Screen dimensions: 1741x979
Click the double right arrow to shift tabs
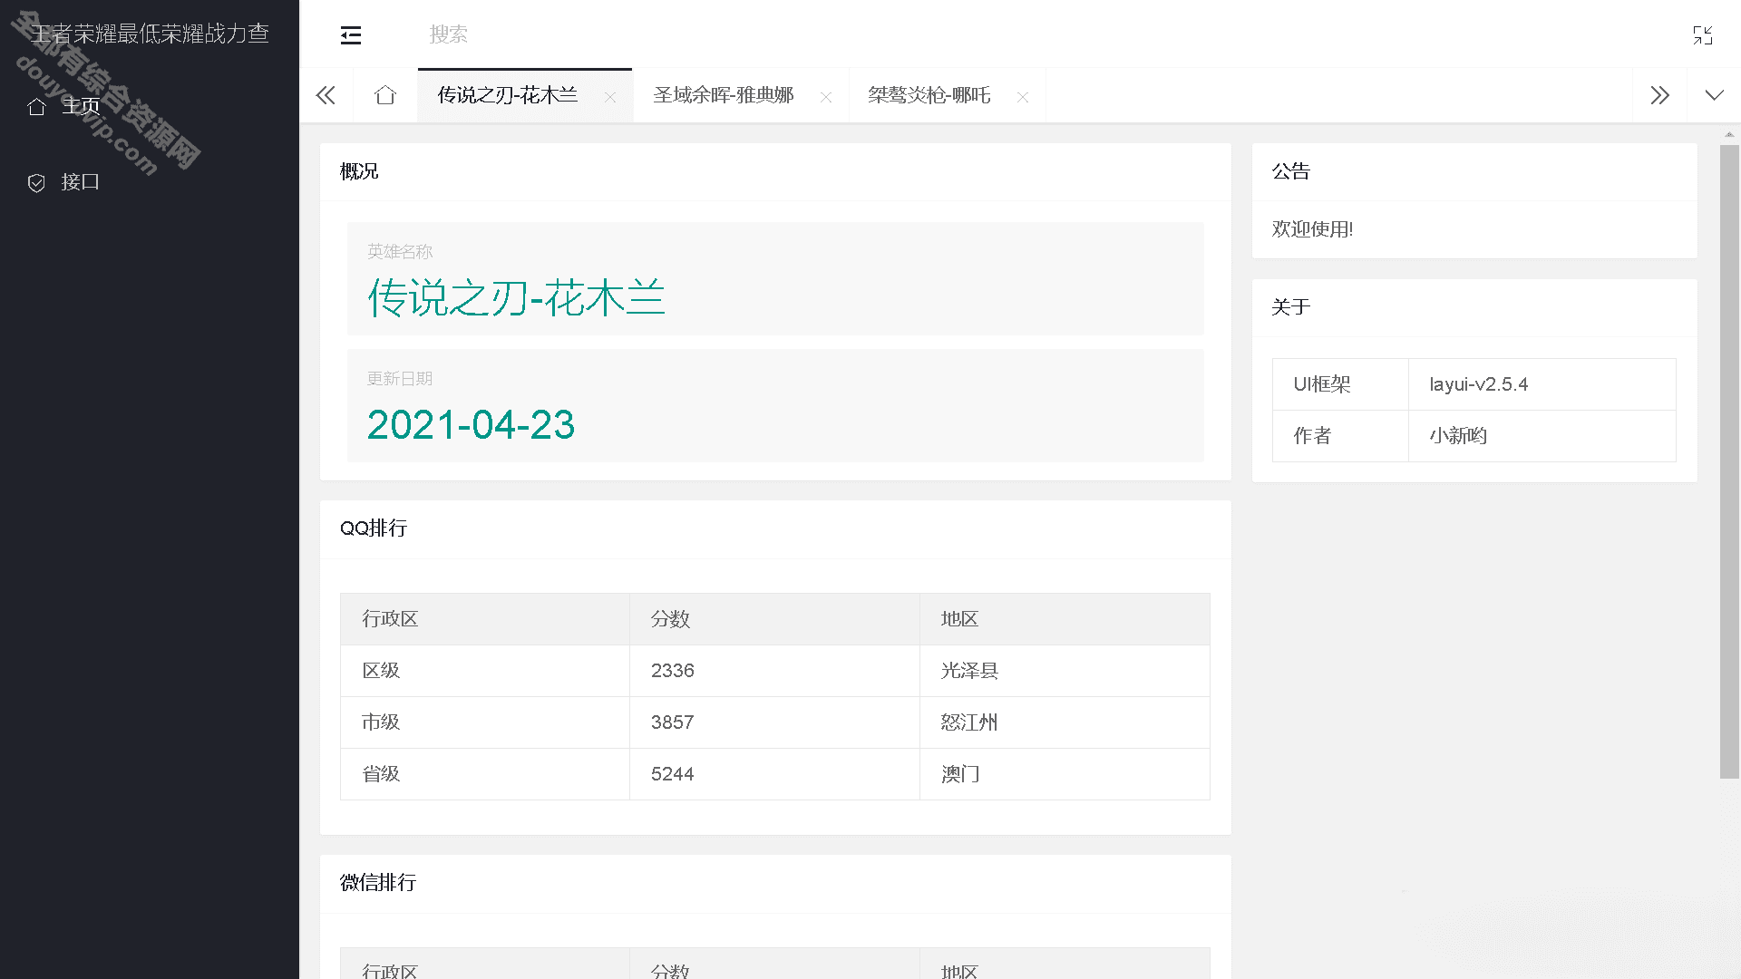click(x=1659, y=95)
